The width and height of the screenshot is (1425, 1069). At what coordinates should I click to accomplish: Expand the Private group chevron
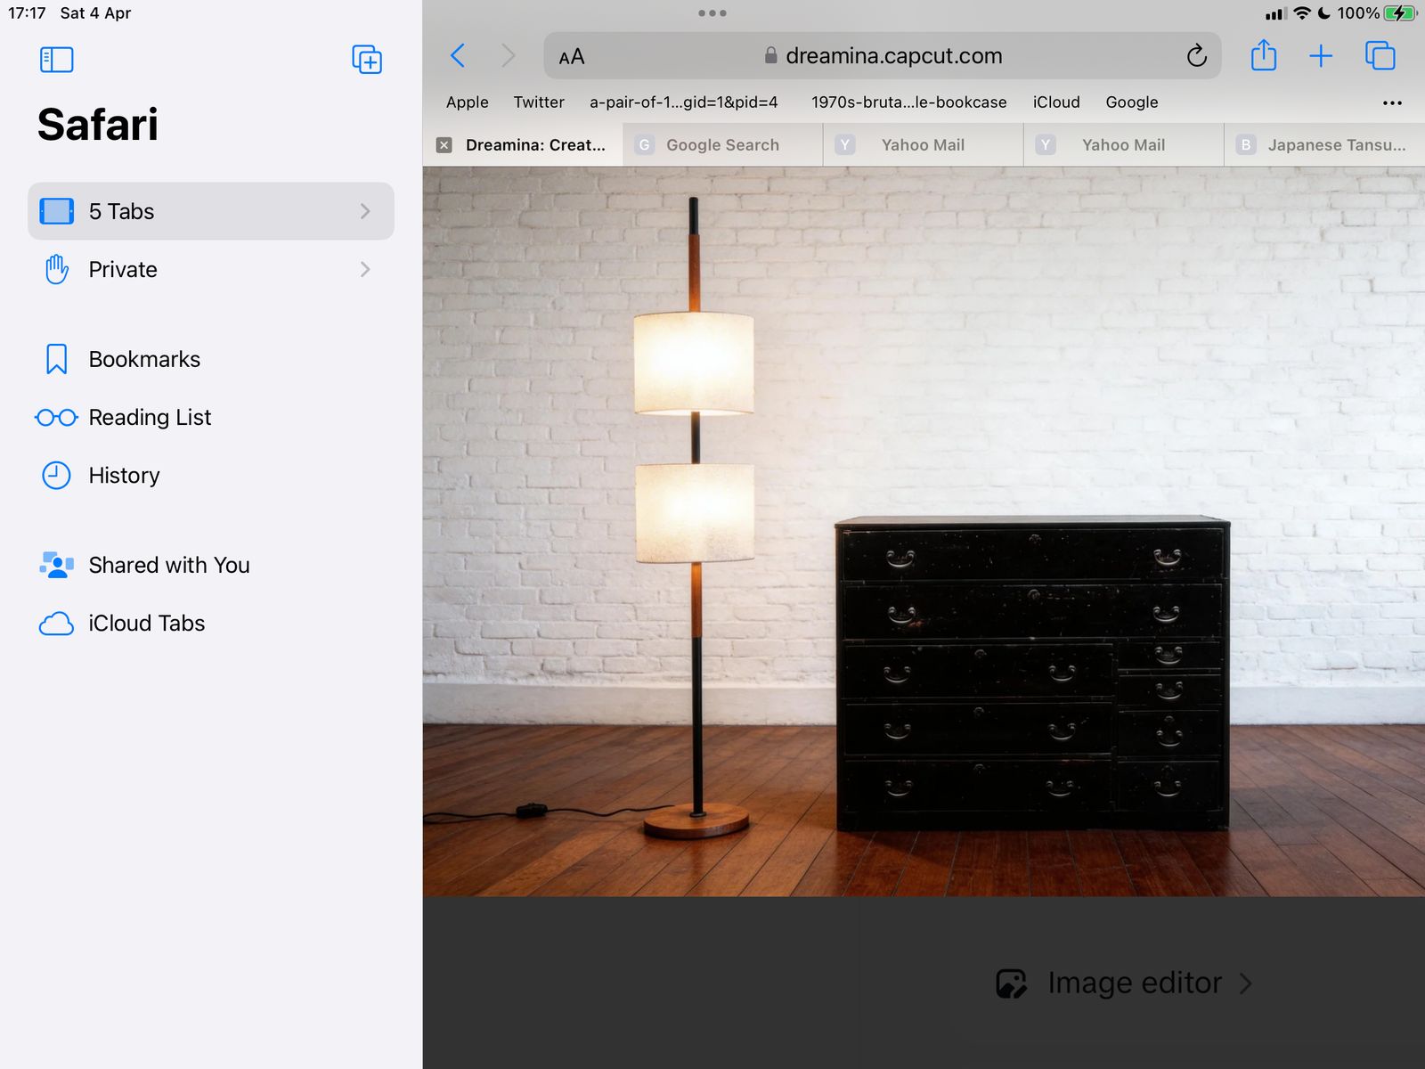pyautogui.click(x=365, y=269)
